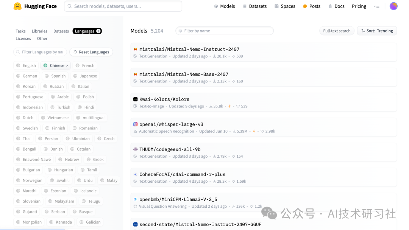This screenshot has width=409, height=230.
Task: Switch to the Tasks filter tab
Action: tap(20, 31)
